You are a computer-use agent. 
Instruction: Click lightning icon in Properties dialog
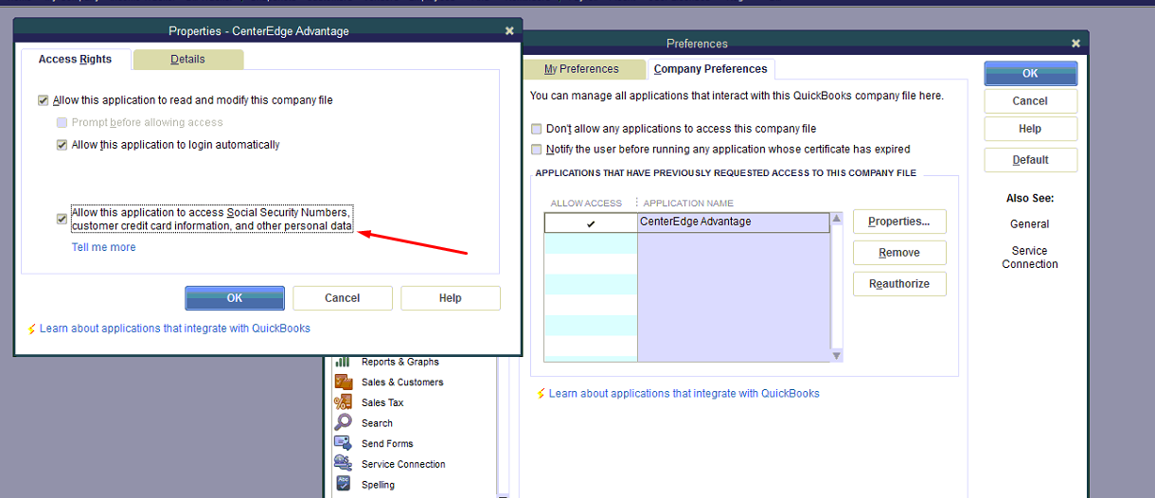click(32, 329)
